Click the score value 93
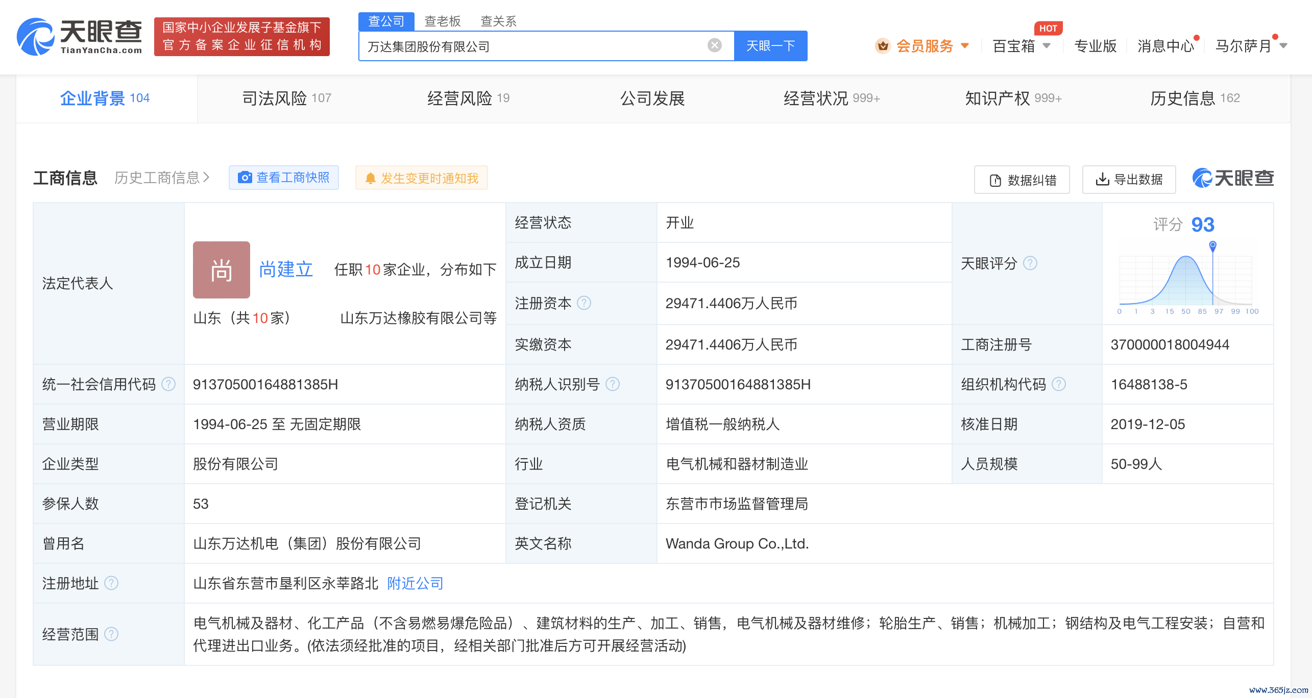Screen dimensions: 1312x698 (x=1203, y=225)
